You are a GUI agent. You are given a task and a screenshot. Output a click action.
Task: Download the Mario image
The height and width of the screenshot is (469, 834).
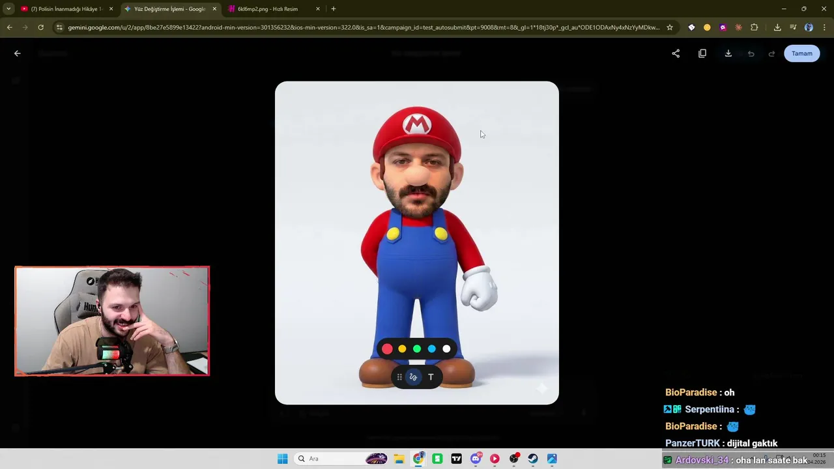click(x=728, y=53)
